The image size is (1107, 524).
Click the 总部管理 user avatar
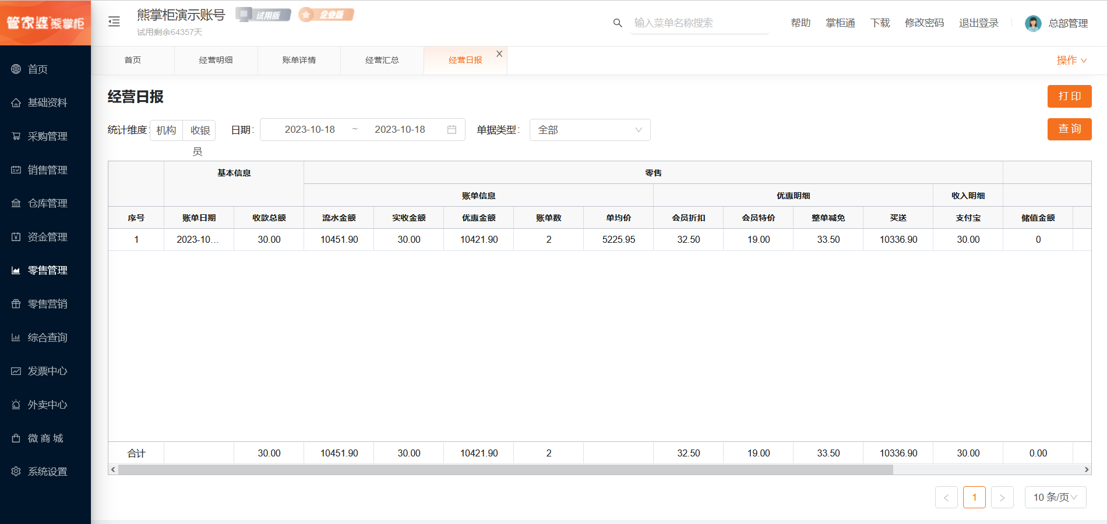(1033, 23)
